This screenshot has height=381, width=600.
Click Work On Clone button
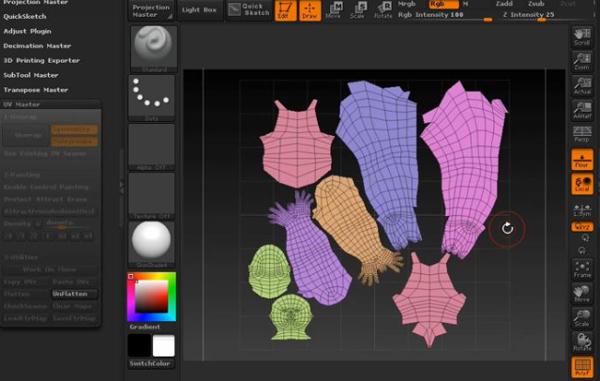click(50, 269)
